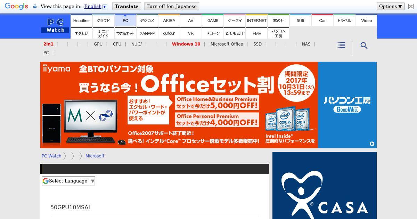Open the INTERNET tab
This screenshot has height=219, width=417.
256,20
